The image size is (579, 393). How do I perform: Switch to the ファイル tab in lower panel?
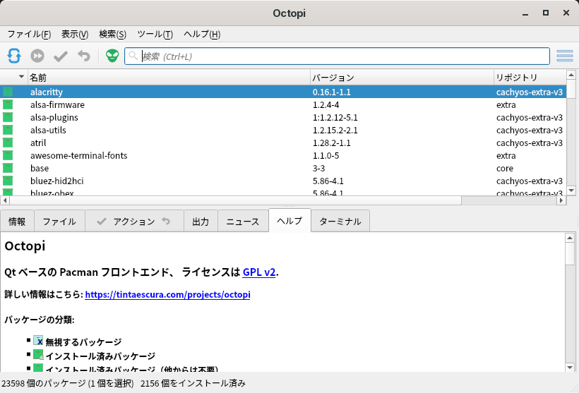click(59, 222)
